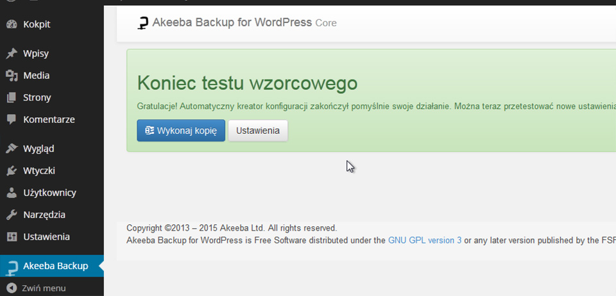Go to the Media menu item
The height and width of the screenshot is (296, 616).
[x=52, y=75]
